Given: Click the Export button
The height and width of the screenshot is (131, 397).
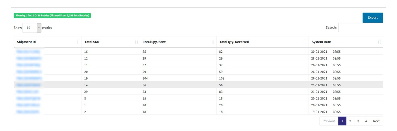Looking at the screenshot, I should (373, 17).
